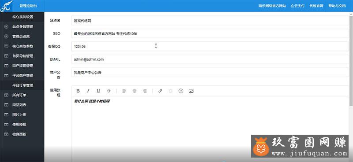The height and width of the screenshot is (162, 353).
Task: Open 首页导航管理 in the sidebar
Action: (22, 56)
